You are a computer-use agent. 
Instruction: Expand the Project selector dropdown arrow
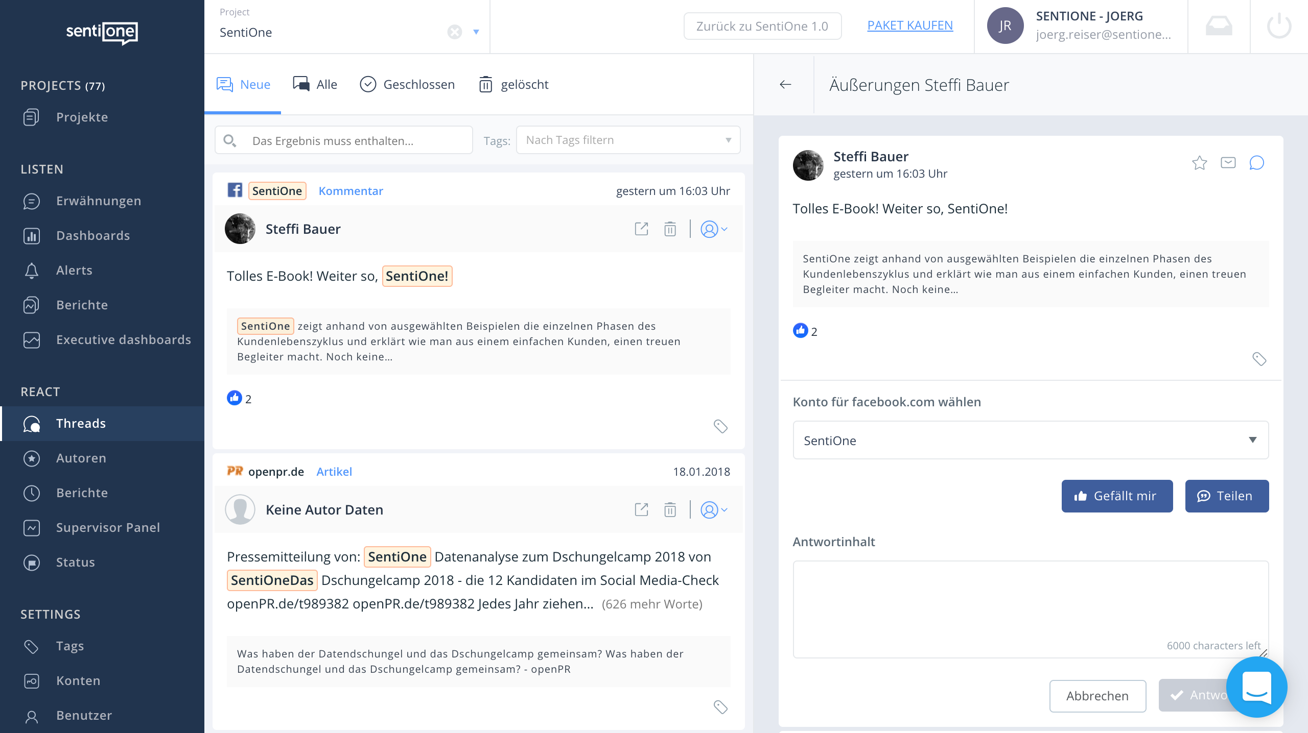476,32
